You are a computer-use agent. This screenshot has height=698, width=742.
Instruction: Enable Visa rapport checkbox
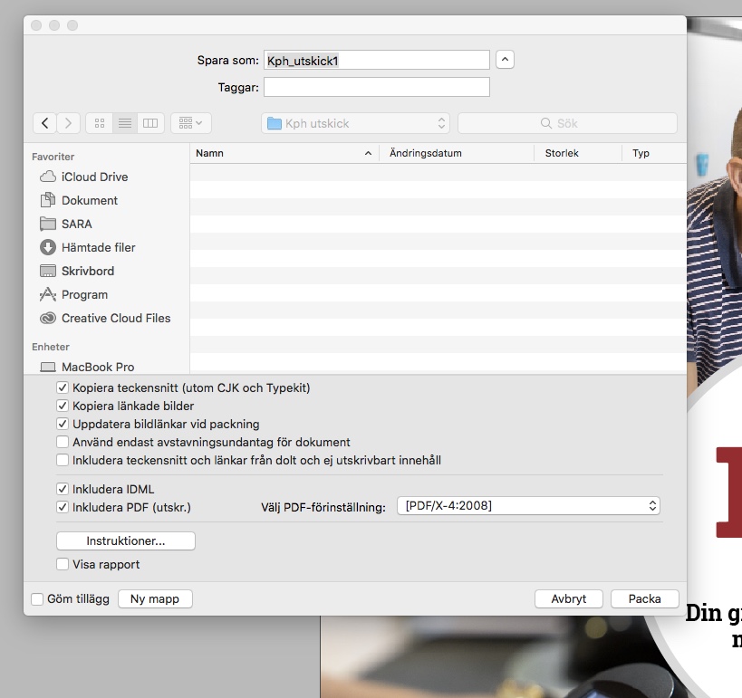pyautogui.click(x=63, y=564)
